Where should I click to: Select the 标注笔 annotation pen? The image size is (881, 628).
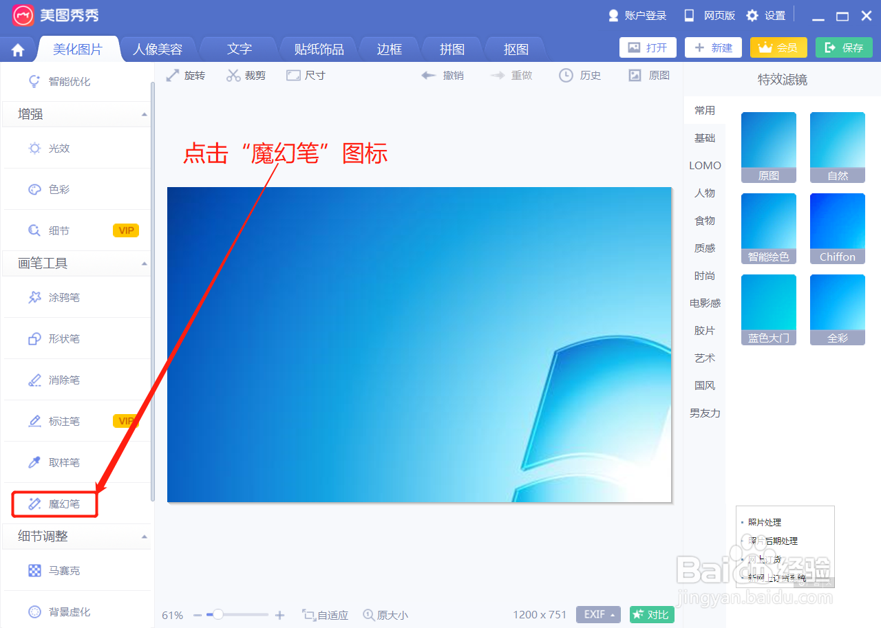[54, 421]
